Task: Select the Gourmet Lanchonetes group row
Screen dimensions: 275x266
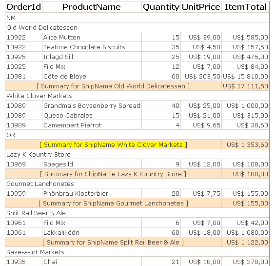Action: click(x=137, y=184)
